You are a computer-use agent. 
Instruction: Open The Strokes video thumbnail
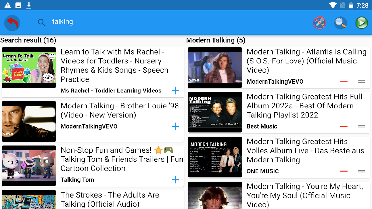tap(29, 200)
